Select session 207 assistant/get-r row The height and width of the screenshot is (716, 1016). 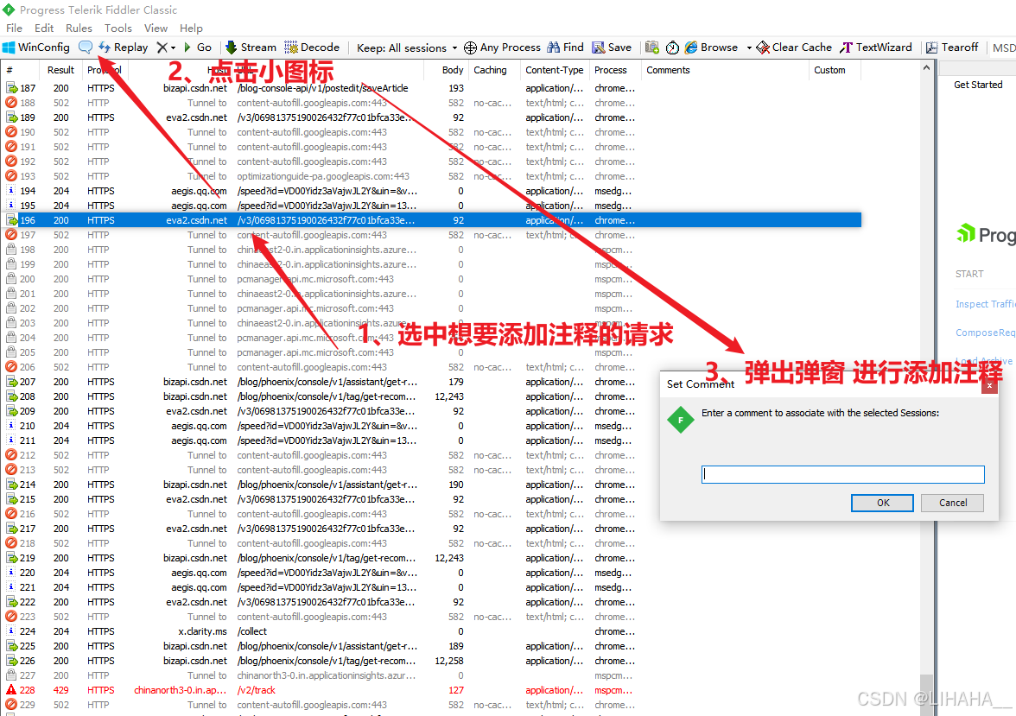[433, 382]
